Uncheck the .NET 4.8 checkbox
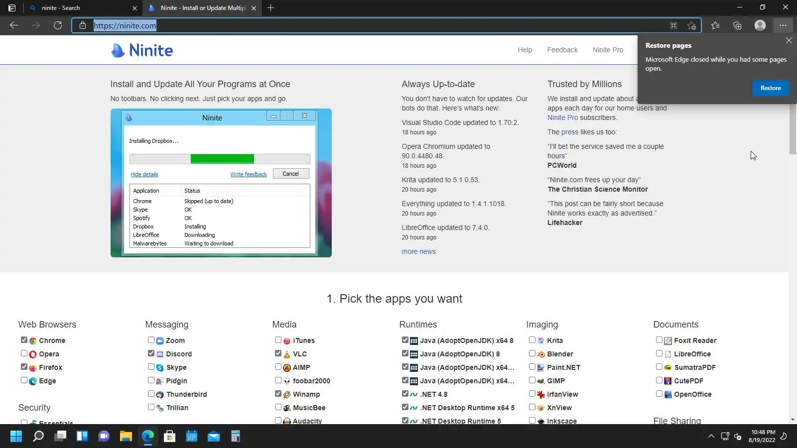Screen dimensions: 797x448 (x=405, y=394)
